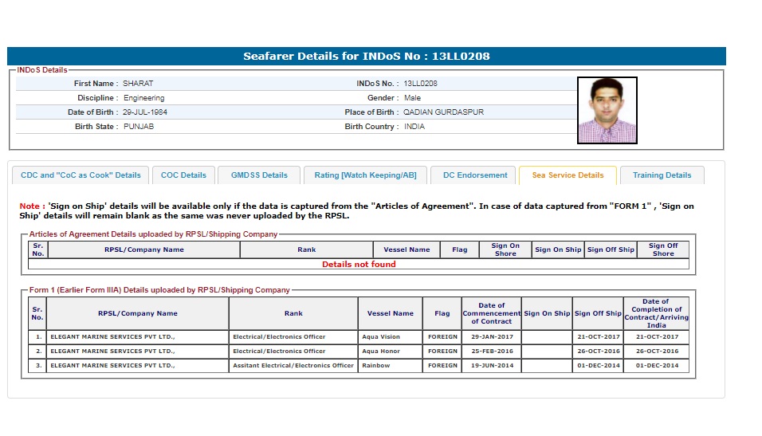Image resolution: width=762 pixels, height=436 pixels.
Task: Click the Seafarer Details title banner
Action: 366,57
